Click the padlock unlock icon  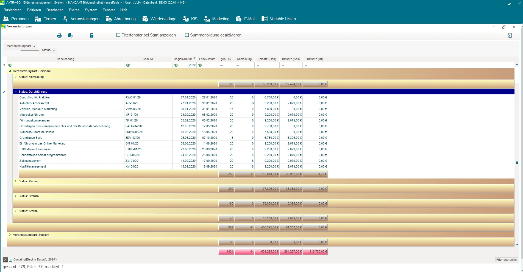point(92,35)
